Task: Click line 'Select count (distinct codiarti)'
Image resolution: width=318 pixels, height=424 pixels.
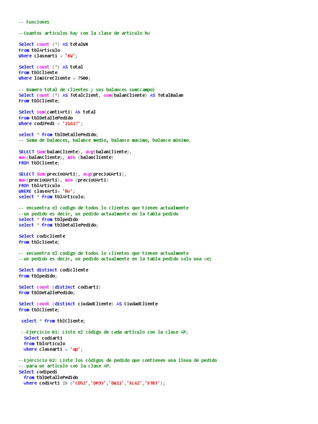Action: click(60, 287)
